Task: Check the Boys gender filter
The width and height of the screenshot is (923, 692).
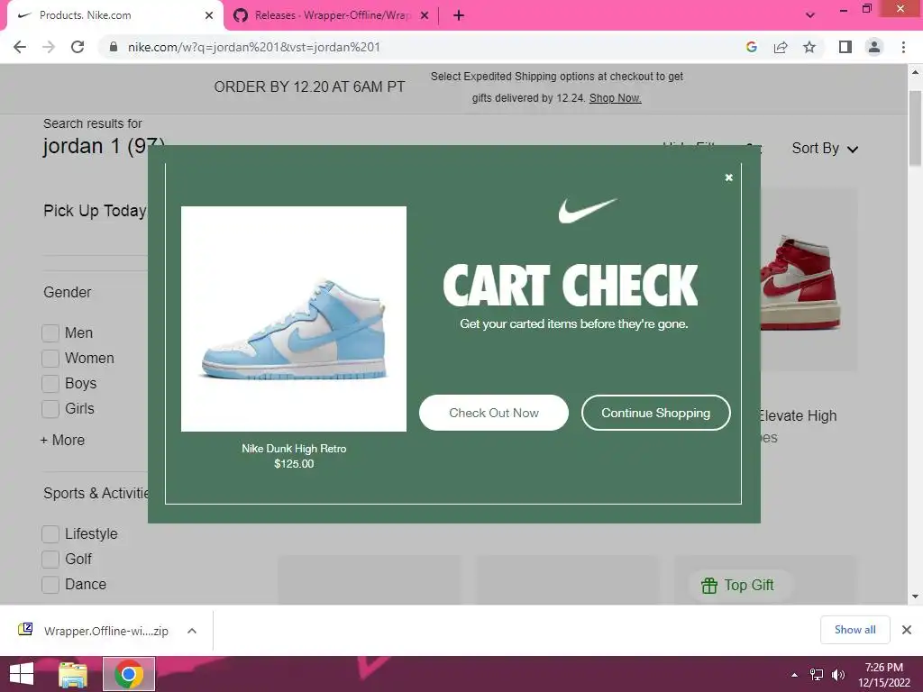Action: tap(50, 384)
